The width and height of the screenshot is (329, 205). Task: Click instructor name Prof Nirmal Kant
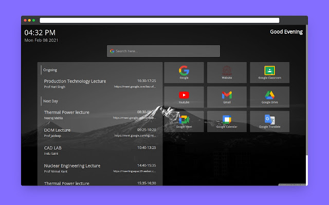56,171
